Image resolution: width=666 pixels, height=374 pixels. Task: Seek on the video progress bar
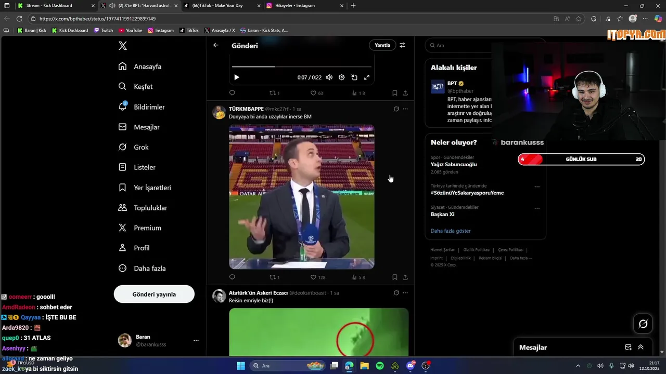point(302,66)
